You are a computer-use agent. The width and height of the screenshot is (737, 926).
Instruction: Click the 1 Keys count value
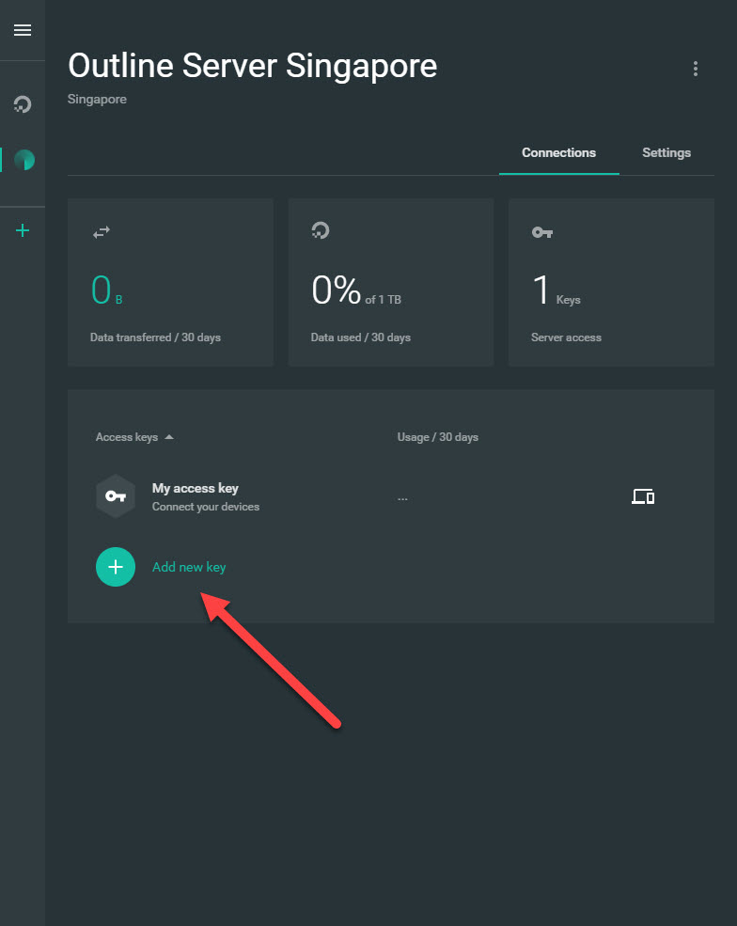[556, 290]
